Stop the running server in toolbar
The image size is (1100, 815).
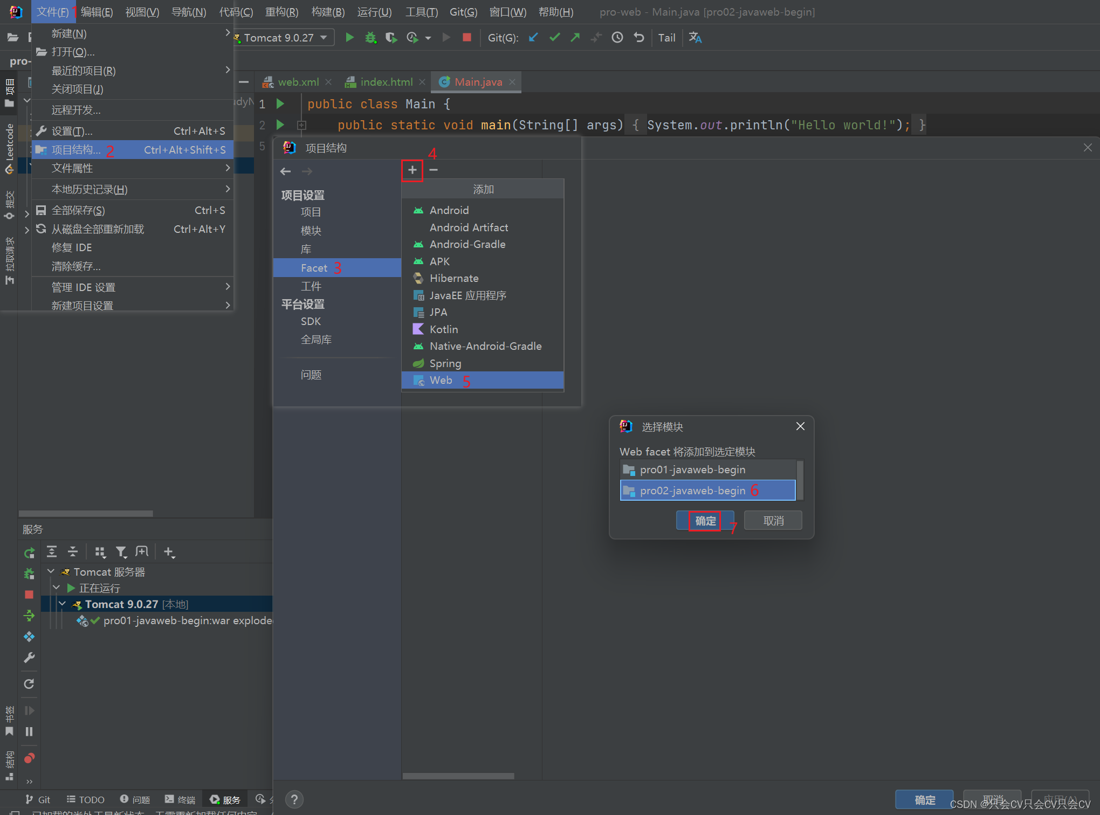[467, 37]
